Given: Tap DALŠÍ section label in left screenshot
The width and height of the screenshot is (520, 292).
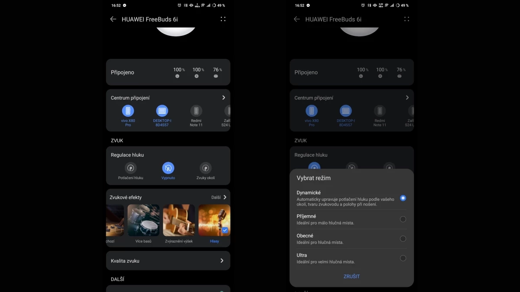Looking at the screenshot, I should pyautogui.click(x=117, y=279).
